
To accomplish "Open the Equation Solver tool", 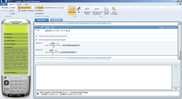I will [87, 11].
